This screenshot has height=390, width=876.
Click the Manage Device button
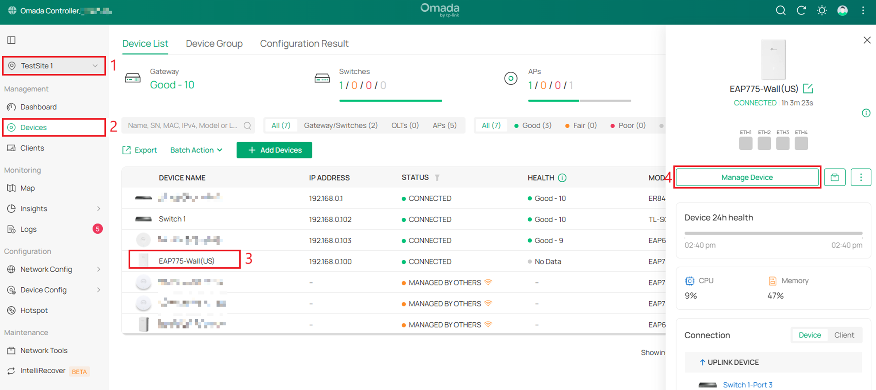pyautogui.click(x=747, y=177)
